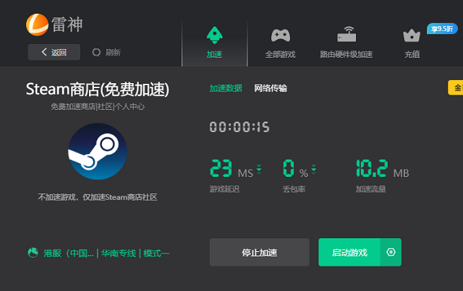Switch to the 加速数据 tab
The height and width of the screenshot is (291, 463).
[226, 88]
